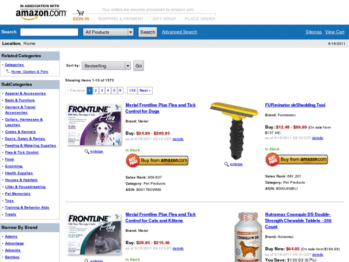Open the Advanced Search link

(x=180, y=32)
